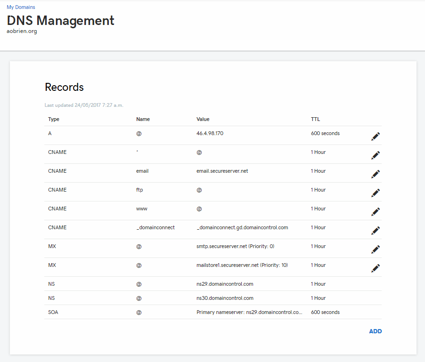This screenshot has width=425, height=362.
Task: Edit the A record 46.4.98.170
Action: point(376,137)
